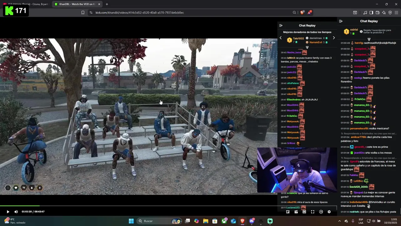401x226 pixels.
Task: Click NamekEvil in the donor leaderboard
Action: click(x=316, y=42)
